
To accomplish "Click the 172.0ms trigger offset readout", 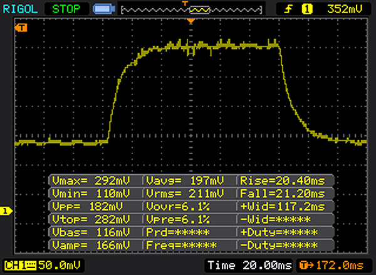I will 340,266.
